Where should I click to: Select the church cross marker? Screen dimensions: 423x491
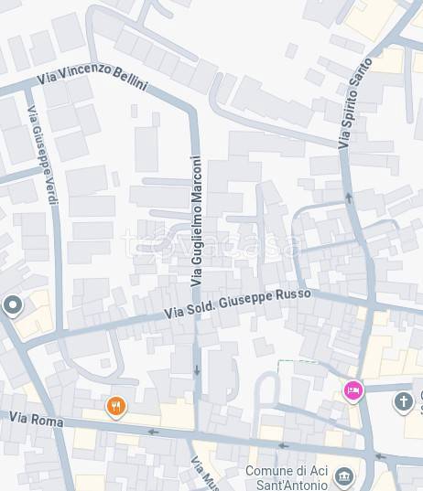(x=404, y=402)
